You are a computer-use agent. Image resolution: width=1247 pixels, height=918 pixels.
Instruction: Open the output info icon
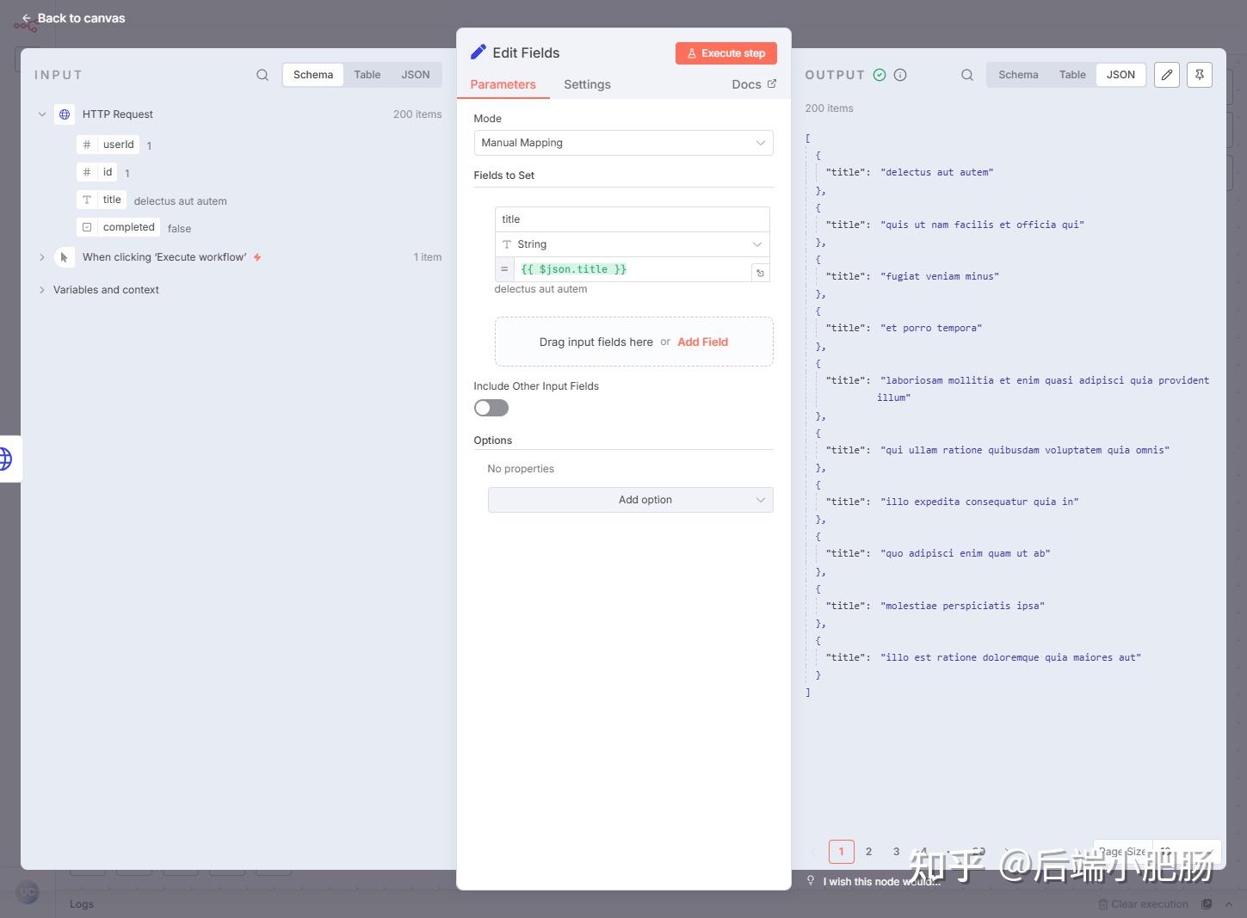pos(900,75)
